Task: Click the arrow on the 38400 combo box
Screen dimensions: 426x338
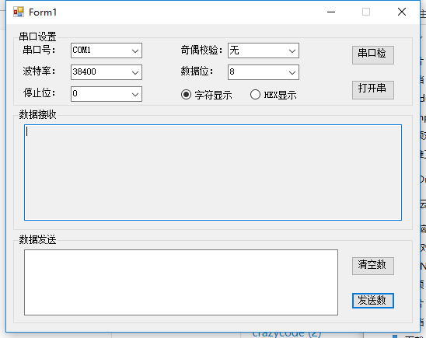Action: click(135, 72)
